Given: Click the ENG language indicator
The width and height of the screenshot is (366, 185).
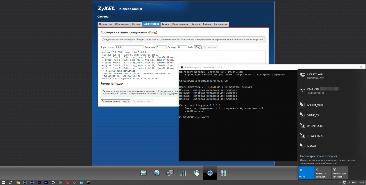Looking at the screenshot, I should click(354, 183).
